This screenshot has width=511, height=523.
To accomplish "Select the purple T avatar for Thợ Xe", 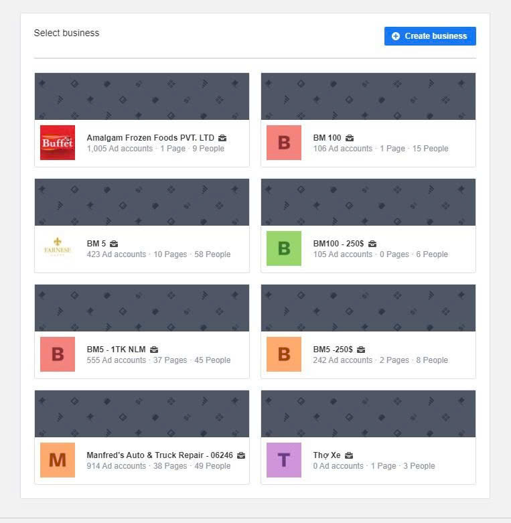I will click(x=284, y=459).
